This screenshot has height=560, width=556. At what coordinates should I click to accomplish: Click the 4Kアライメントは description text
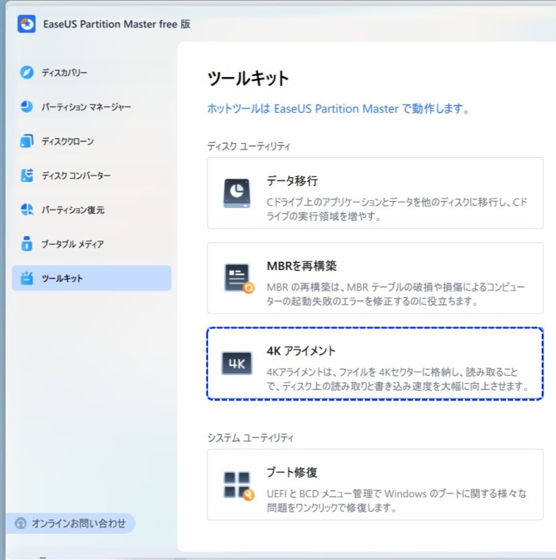397,379
